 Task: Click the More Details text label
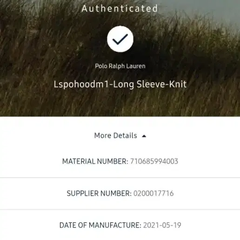point(116,136)
